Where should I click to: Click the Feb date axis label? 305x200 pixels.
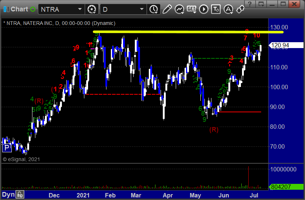point(110,195)
